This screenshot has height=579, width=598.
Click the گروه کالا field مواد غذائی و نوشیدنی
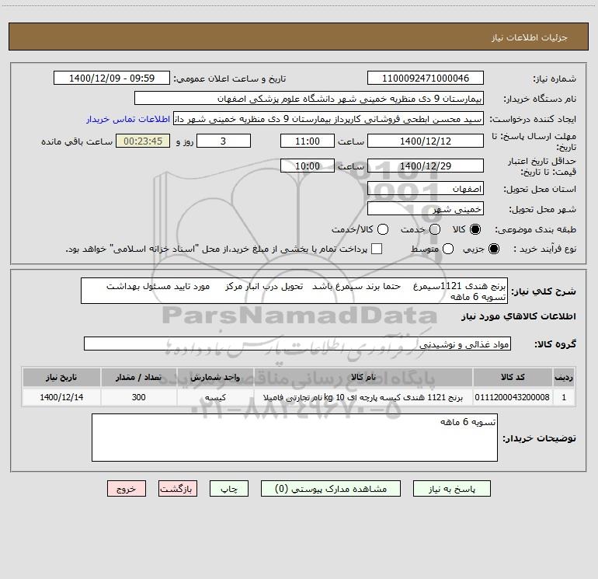tap(297, 344)
